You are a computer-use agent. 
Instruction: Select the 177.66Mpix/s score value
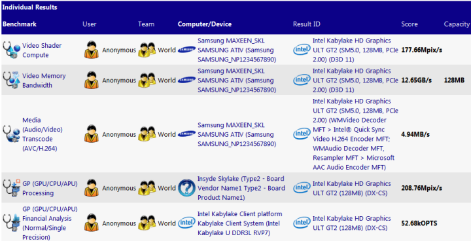[422, 50]
